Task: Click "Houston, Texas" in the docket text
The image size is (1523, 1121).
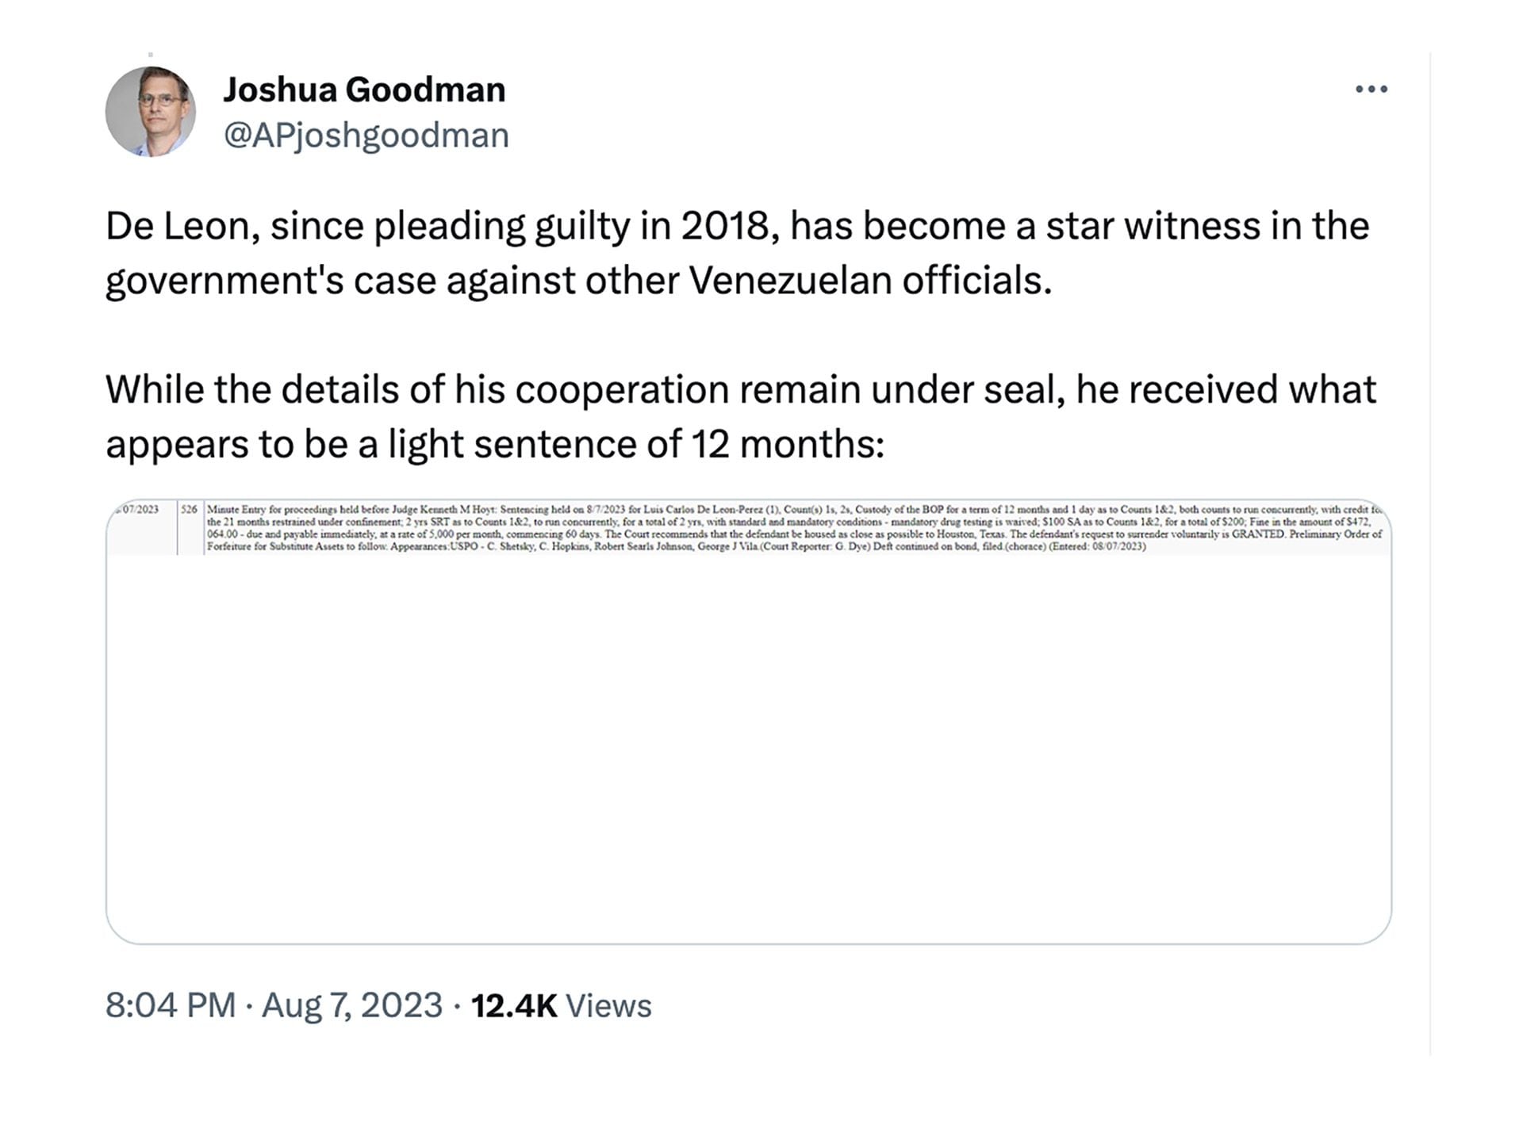Action: [971, 534]
